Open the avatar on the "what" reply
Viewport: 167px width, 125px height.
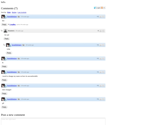coord(8,45)
